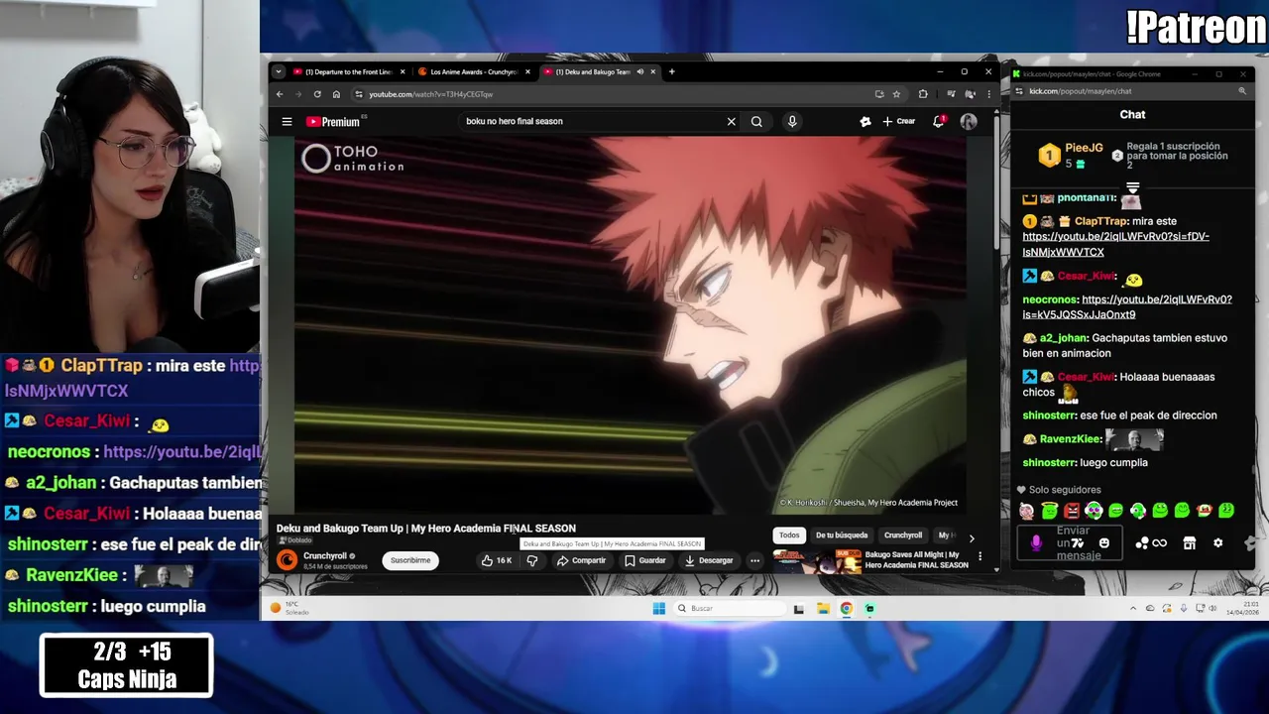Open YouTube notifications bell
The width and height of the screenshot is (1269, 714).
click(x=939, y=121)
